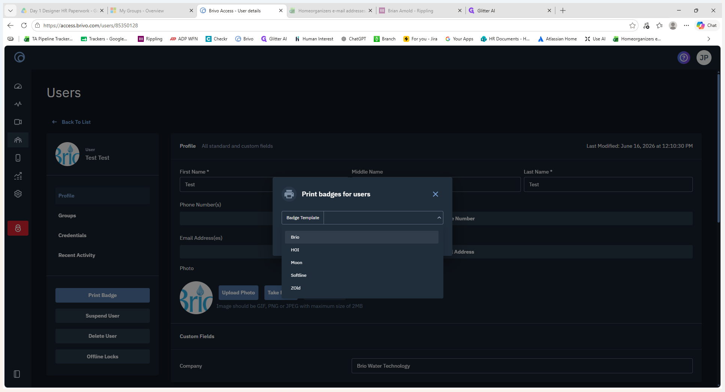
Task: Open the Atlassian Home bookmark
Action: pyautogui.click(x=557, y=39)
